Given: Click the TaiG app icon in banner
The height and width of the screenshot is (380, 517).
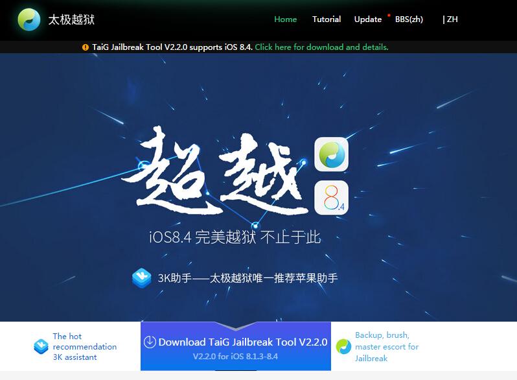Looking at the screenshot, I should tap(331, 154).
